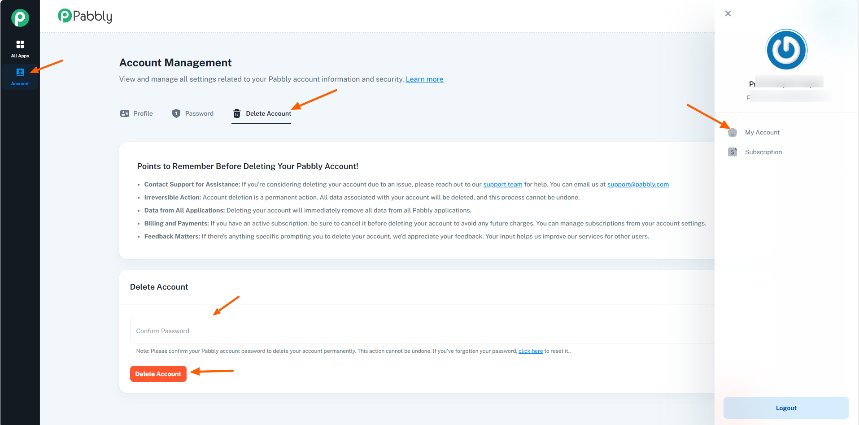Click the support@pabbly.com email link
This screenshot has width=859, height=425.
[x=637, y=184]
